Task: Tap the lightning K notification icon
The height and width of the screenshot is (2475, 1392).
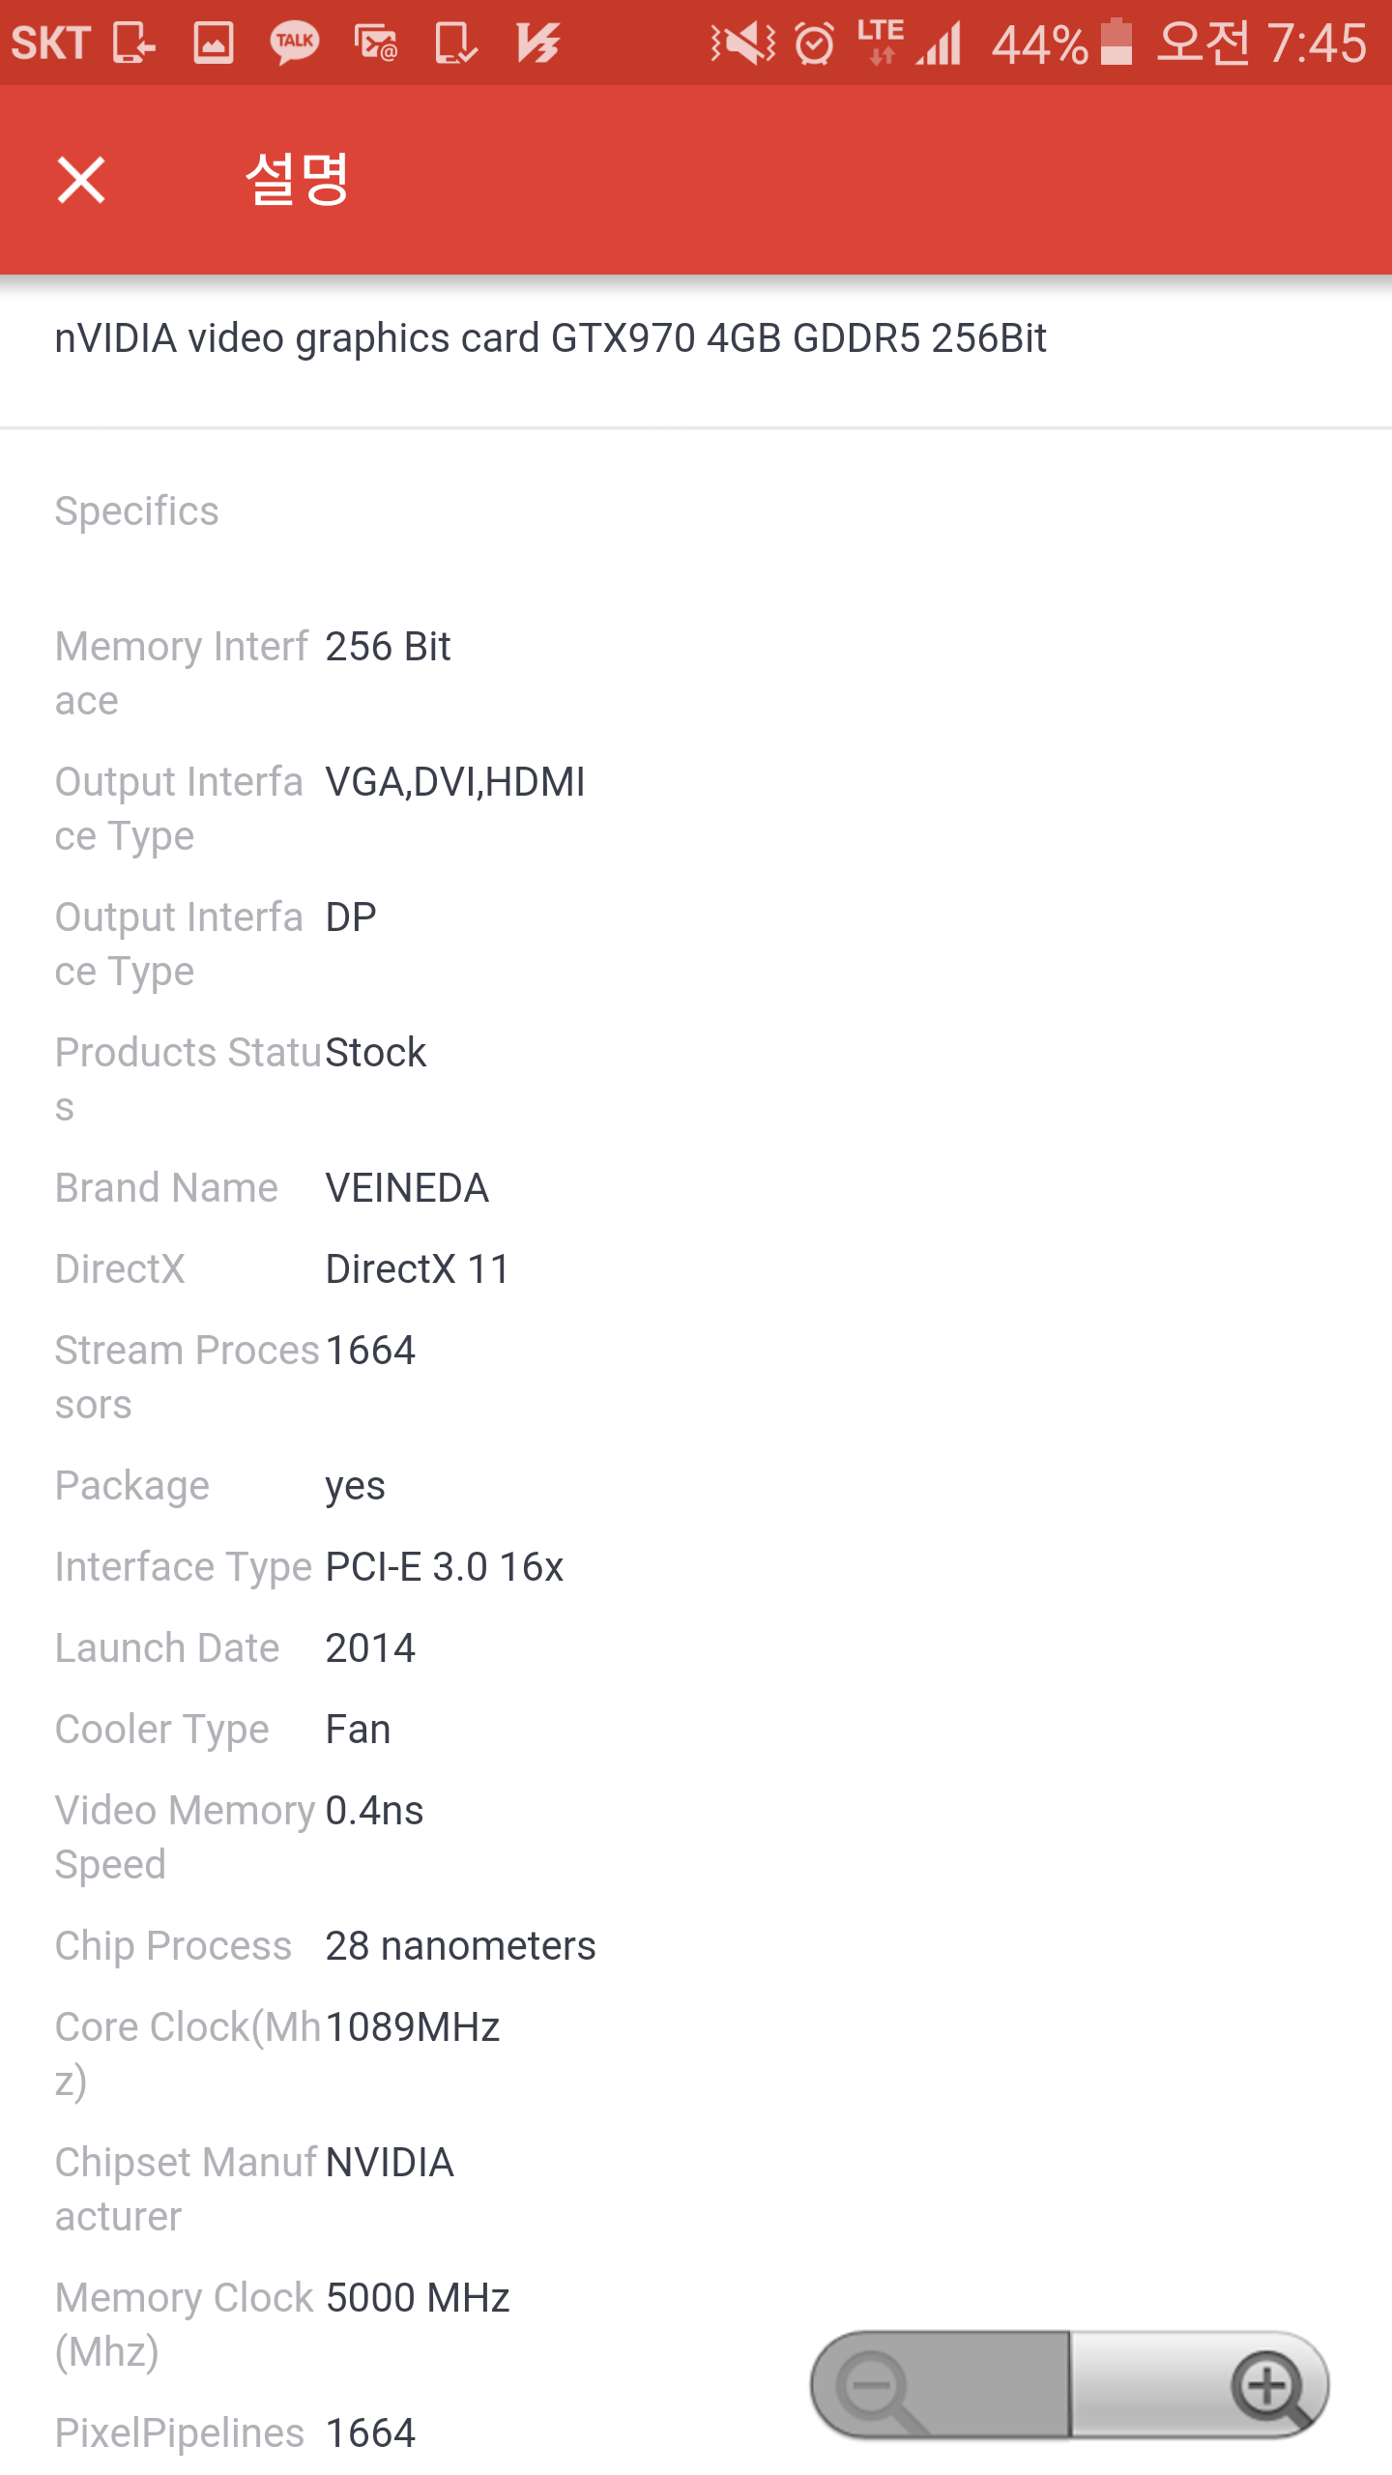Action: 538,43
